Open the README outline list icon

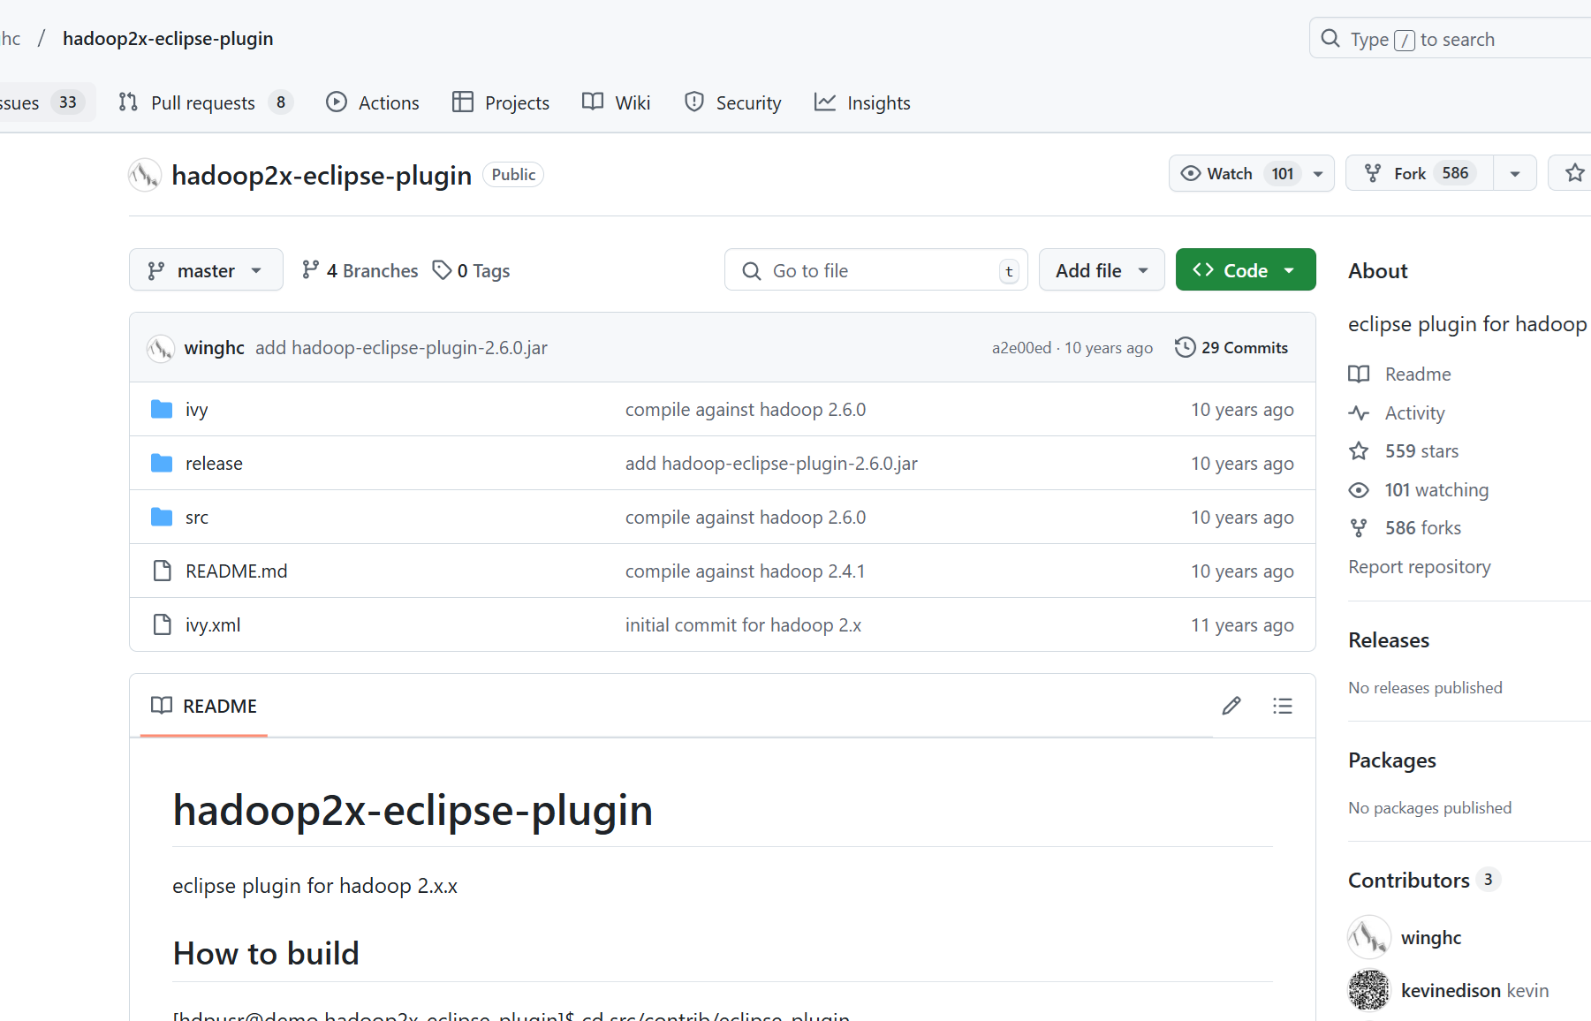[1282, 706]
